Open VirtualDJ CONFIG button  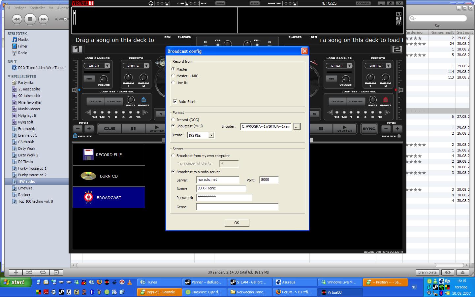tap(363, 3)
